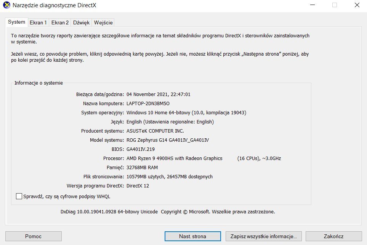Viewport: 367px width, 245px height.
Task: Select the Dźwięk tab
Action: pos(81,22)
